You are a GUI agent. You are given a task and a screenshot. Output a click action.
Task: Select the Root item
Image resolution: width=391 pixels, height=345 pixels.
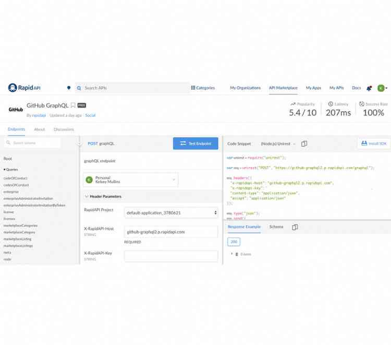click(8, 159)
